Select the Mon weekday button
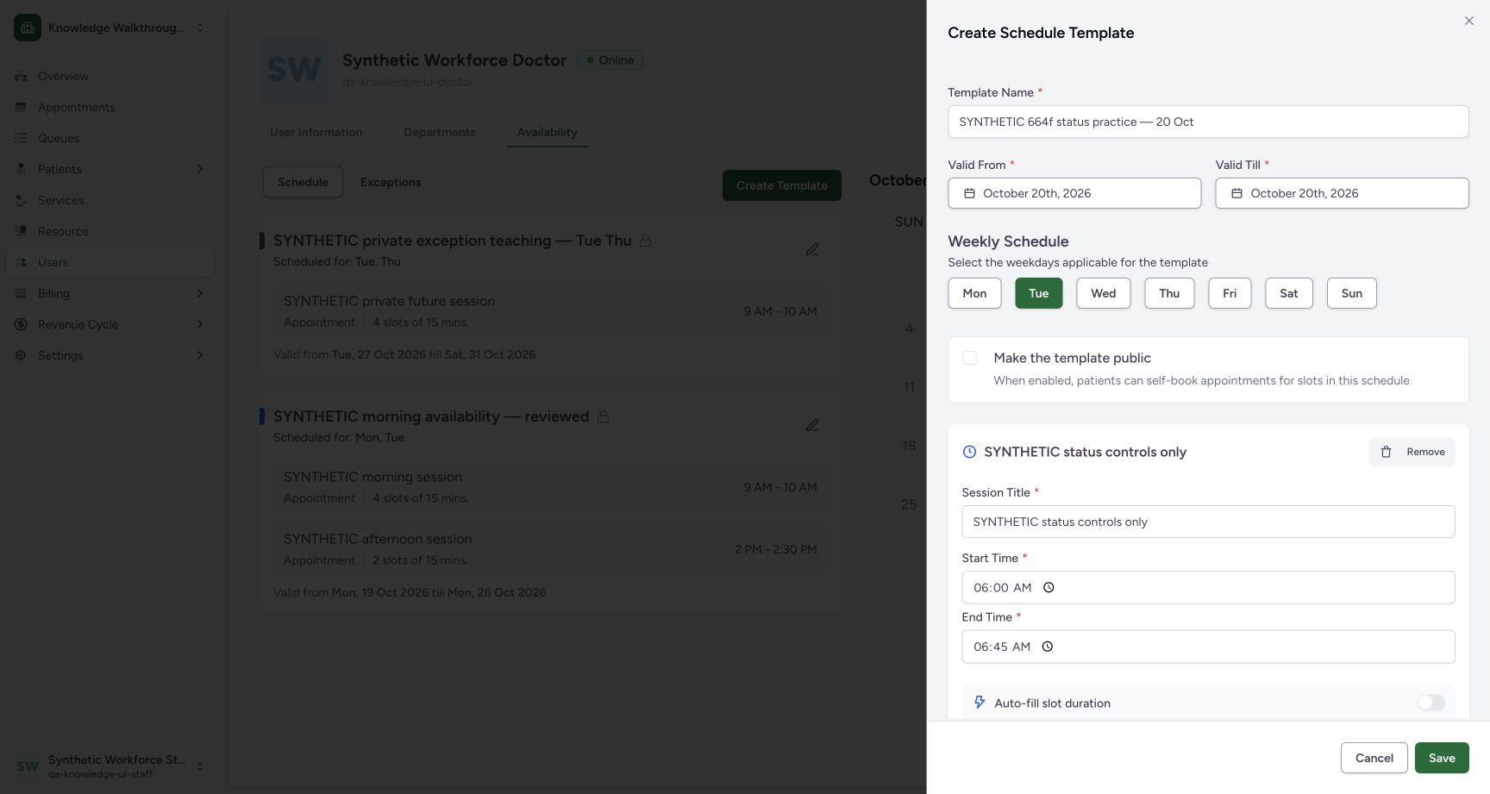This screenshot has width=1490, height=794. click(x=974, y=293)
